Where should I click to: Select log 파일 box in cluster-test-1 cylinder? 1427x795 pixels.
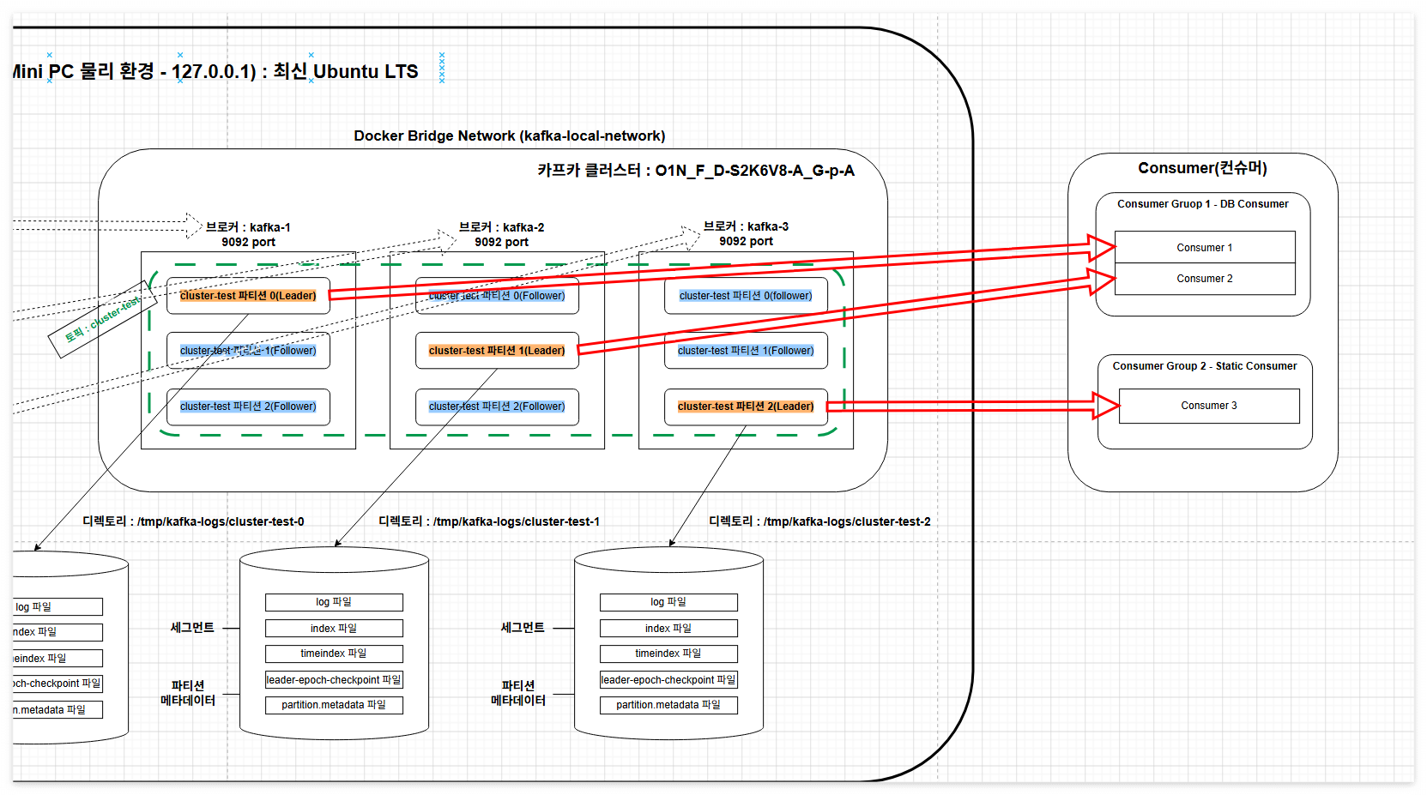point(334,602)
